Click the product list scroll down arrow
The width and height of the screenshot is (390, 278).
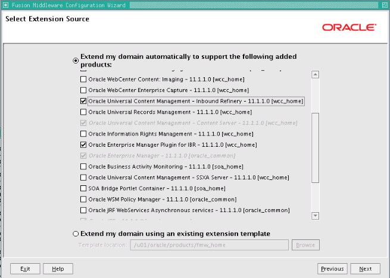coord(315,216)
